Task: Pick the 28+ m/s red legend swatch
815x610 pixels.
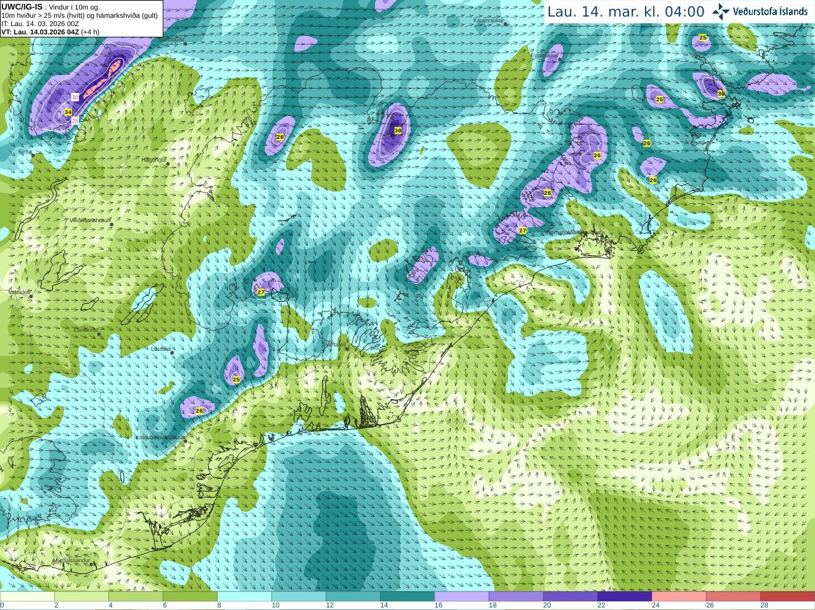Action: [788, 597]
